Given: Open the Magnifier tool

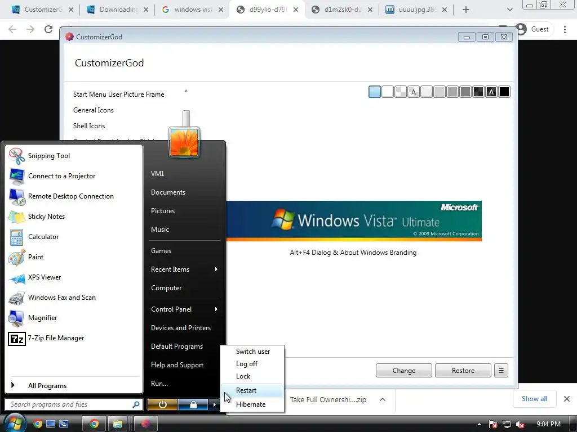Looking at the screenshot, I should pos(74,317).
